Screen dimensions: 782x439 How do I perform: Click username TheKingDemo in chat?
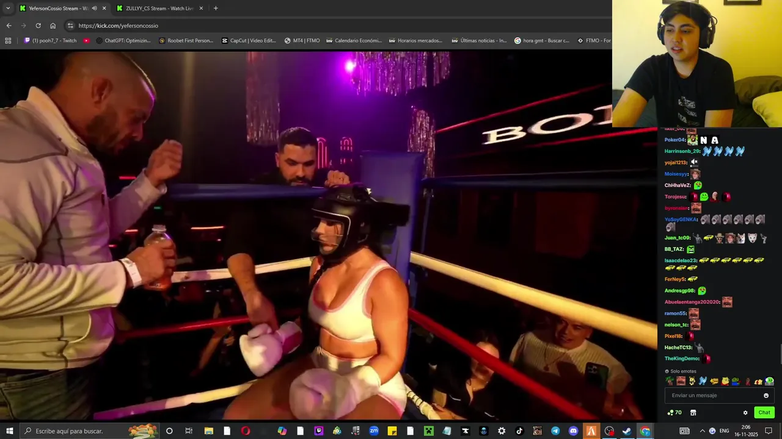[x=682, y=359]
